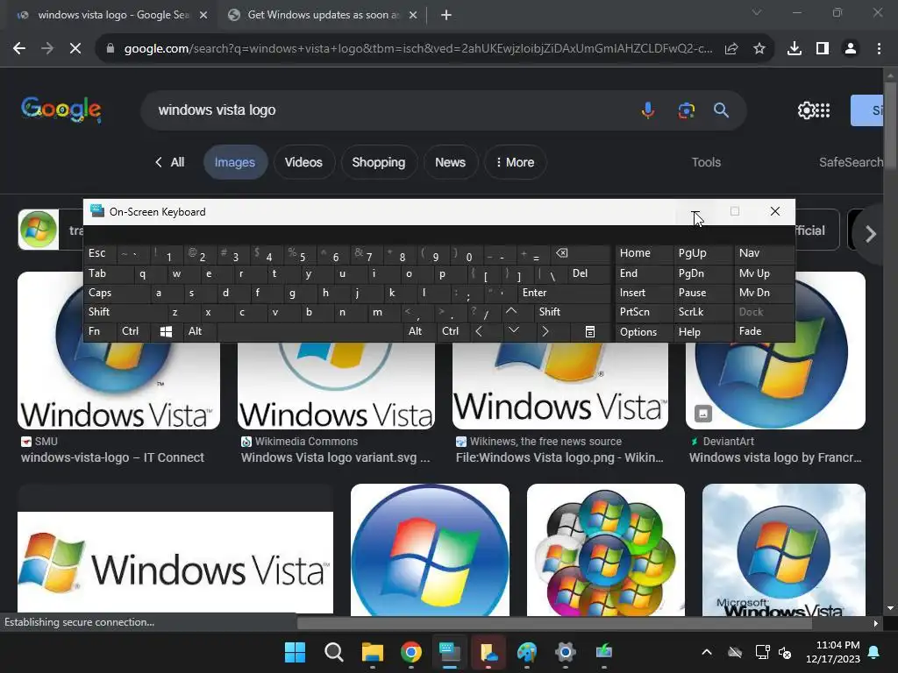
Task: Go to Google homepage via logo
Action: coord(61,109)
